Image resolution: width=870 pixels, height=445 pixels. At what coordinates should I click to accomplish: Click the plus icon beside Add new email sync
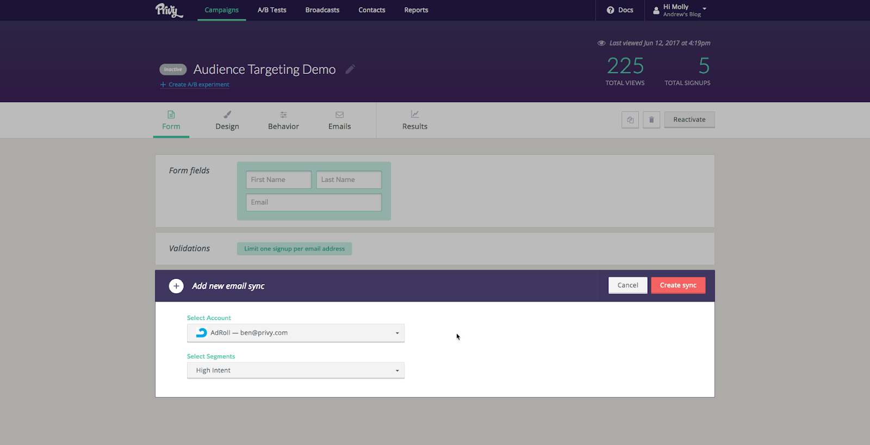coord(176,286)
